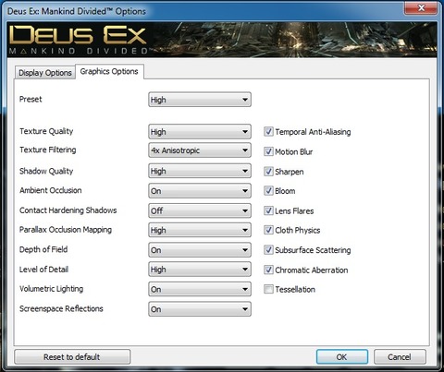Click the Texture Filtering label
The image size is (444, 372).
[x=48, y=150]
